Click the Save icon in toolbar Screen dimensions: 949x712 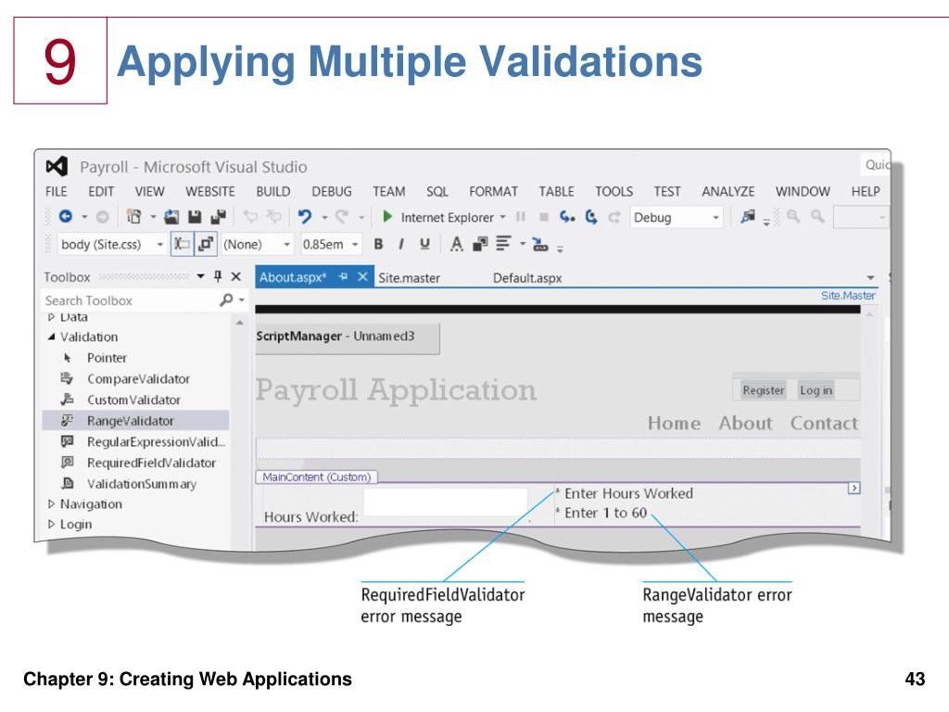(x=195, y=217)
